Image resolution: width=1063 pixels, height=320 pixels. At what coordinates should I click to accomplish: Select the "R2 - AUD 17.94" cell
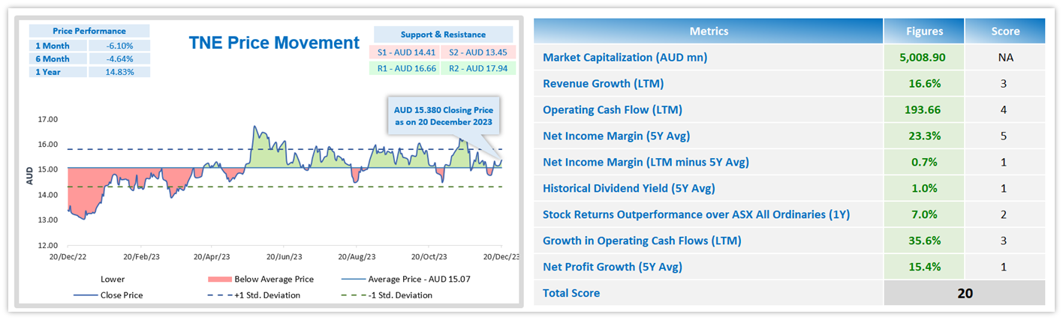478,67
